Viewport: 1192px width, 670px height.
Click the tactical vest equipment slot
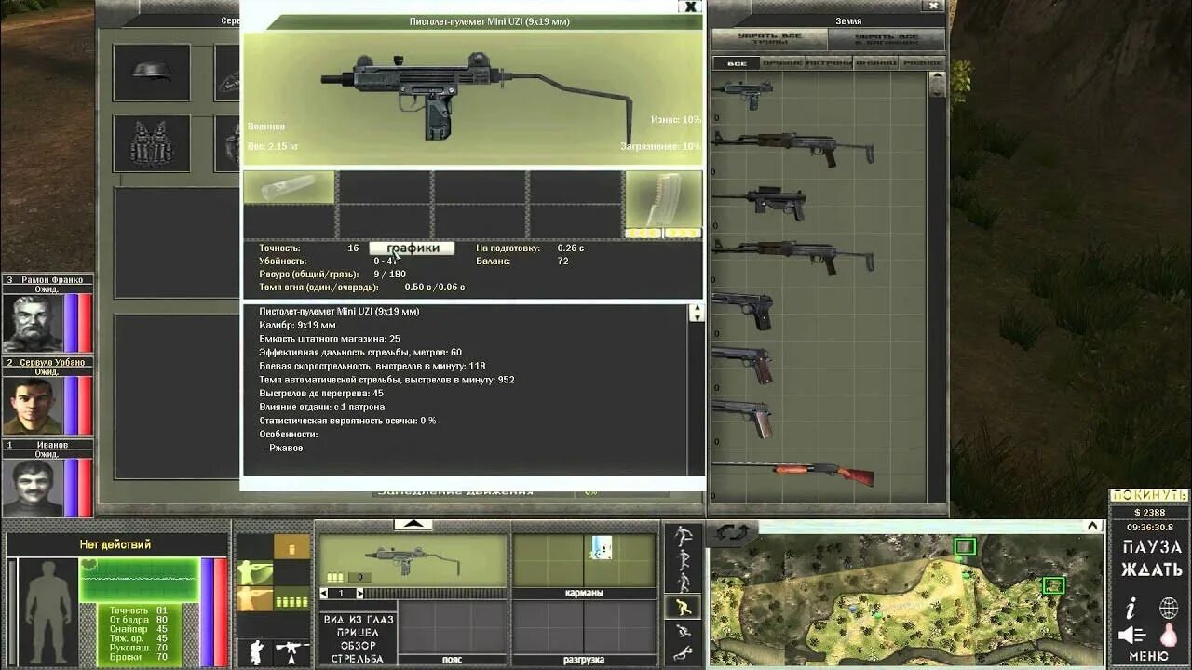click(x=152, y=143)
